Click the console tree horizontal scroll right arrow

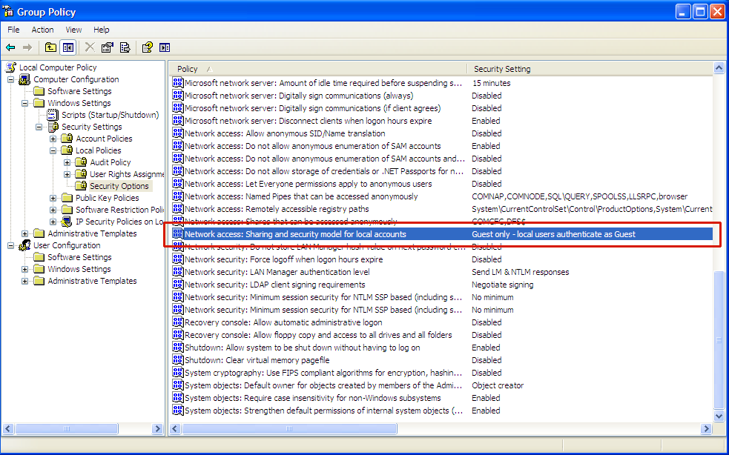158,428
